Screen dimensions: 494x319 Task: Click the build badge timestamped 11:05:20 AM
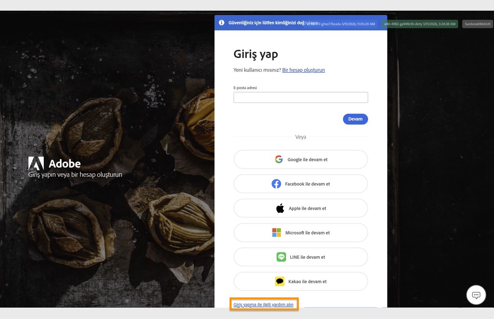(x=341, y=24)
